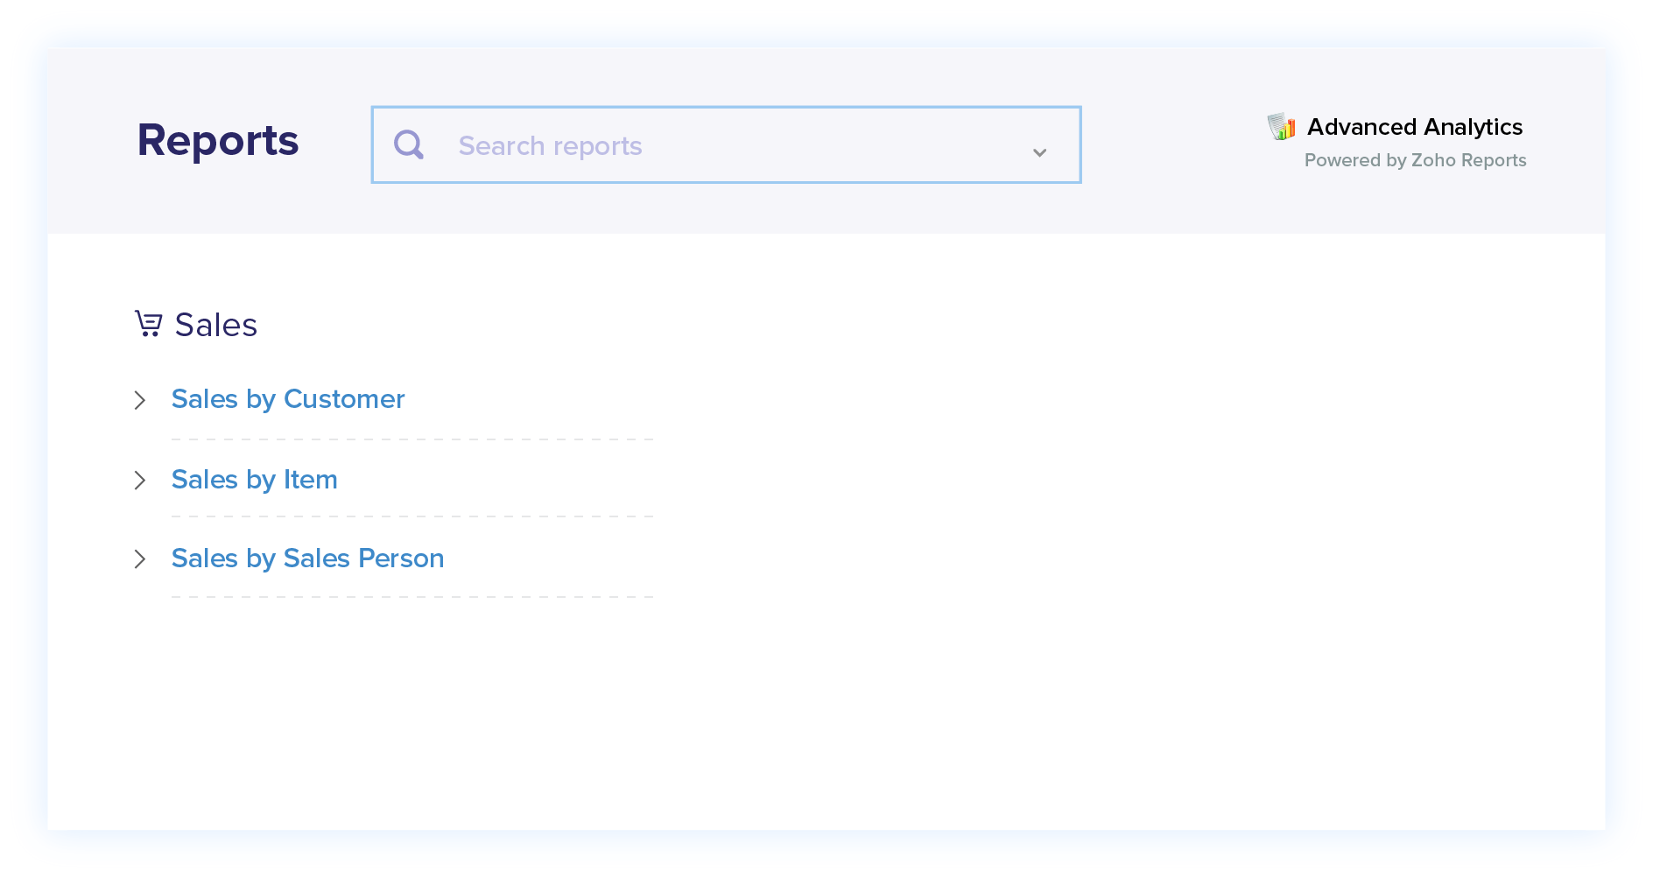Click the Advanced Analytics report icon
Viewport: 1653px width, 878px height.
(1281, 126)
